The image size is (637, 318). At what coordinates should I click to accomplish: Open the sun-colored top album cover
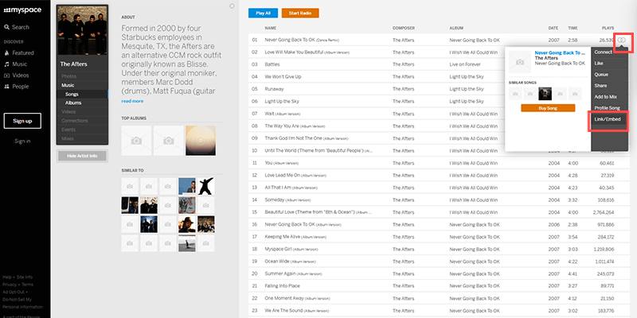(201, 141)
